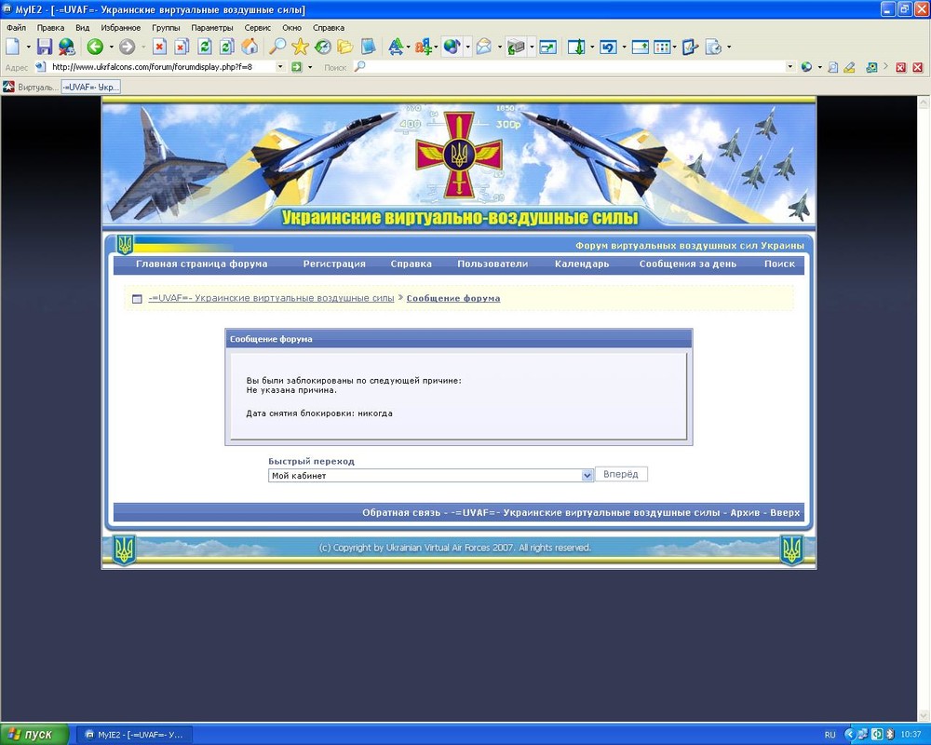Click the 'Календарь' nav link
The image size is (931, 745).
point(582,264)
